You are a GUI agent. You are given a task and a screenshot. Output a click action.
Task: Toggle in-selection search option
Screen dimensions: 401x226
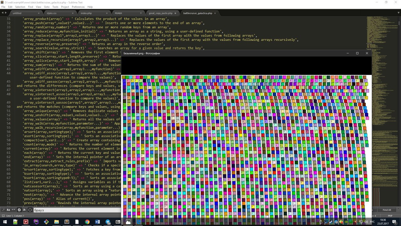pyautogui.click(x=24, y=210)
